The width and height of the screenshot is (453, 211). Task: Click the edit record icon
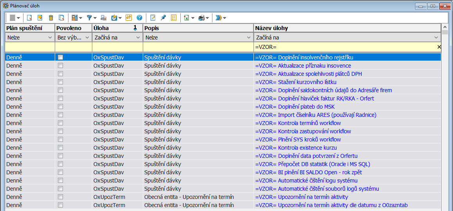40,18
